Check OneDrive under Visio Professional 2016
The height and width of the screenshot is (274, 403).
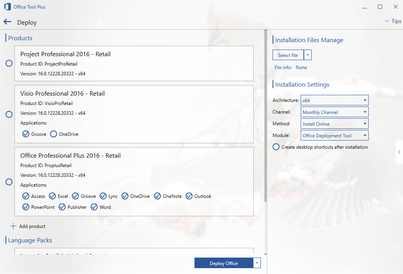point(53,134)
